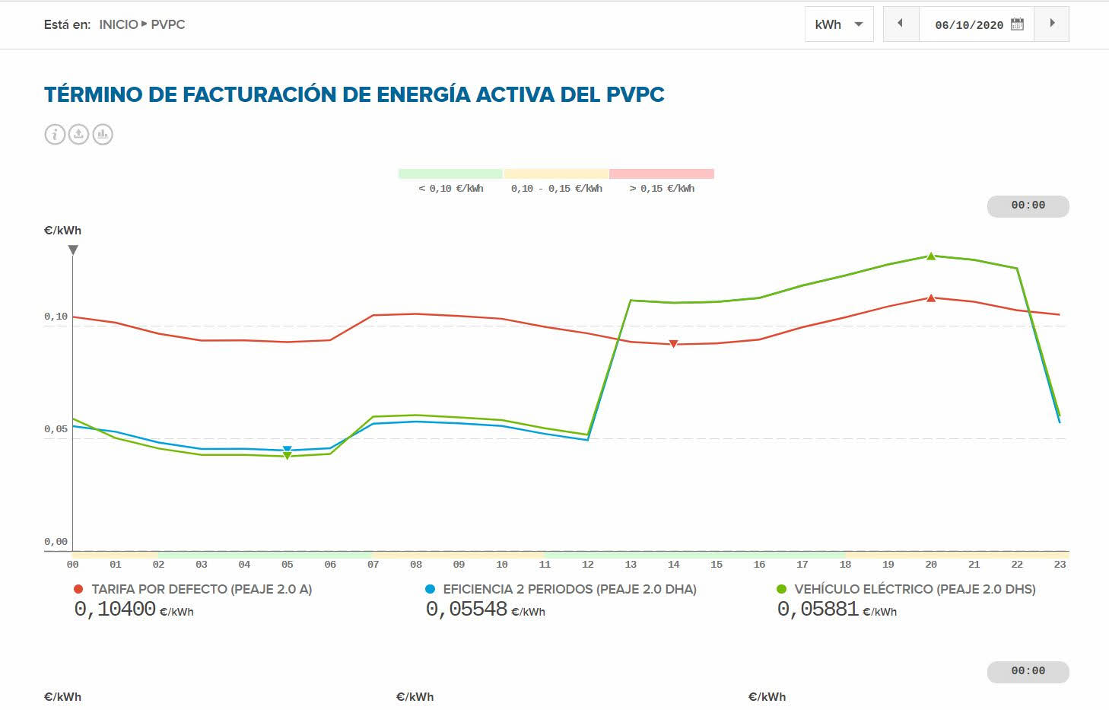Image resolution: width=1109 pixels, height=710 pixels.
Task: Click the green price range legend bar
Action: (x=450, y=174)
